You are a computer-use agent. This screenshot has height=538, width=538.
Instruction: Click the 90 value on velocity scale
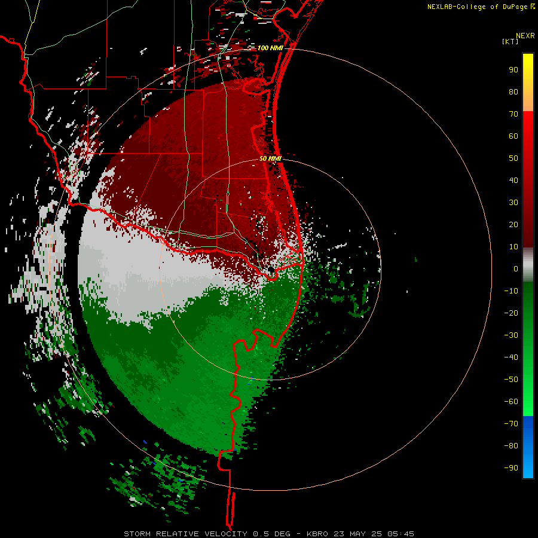[x=513, y=70]
